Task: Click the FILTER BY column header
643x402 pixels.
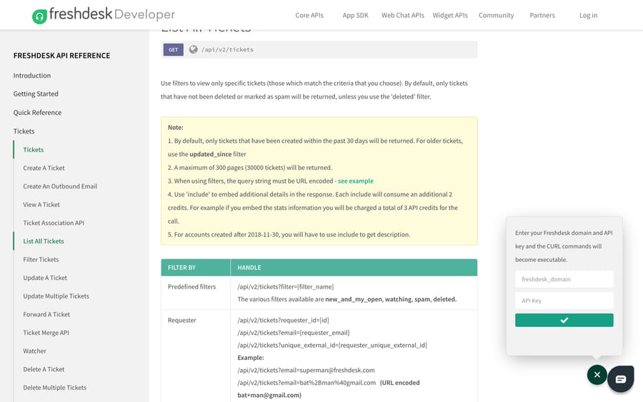Action: coord(196,268)
